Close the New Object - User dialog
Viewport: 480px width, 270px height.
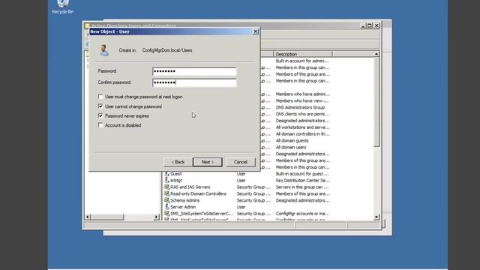tap(255, 31)
